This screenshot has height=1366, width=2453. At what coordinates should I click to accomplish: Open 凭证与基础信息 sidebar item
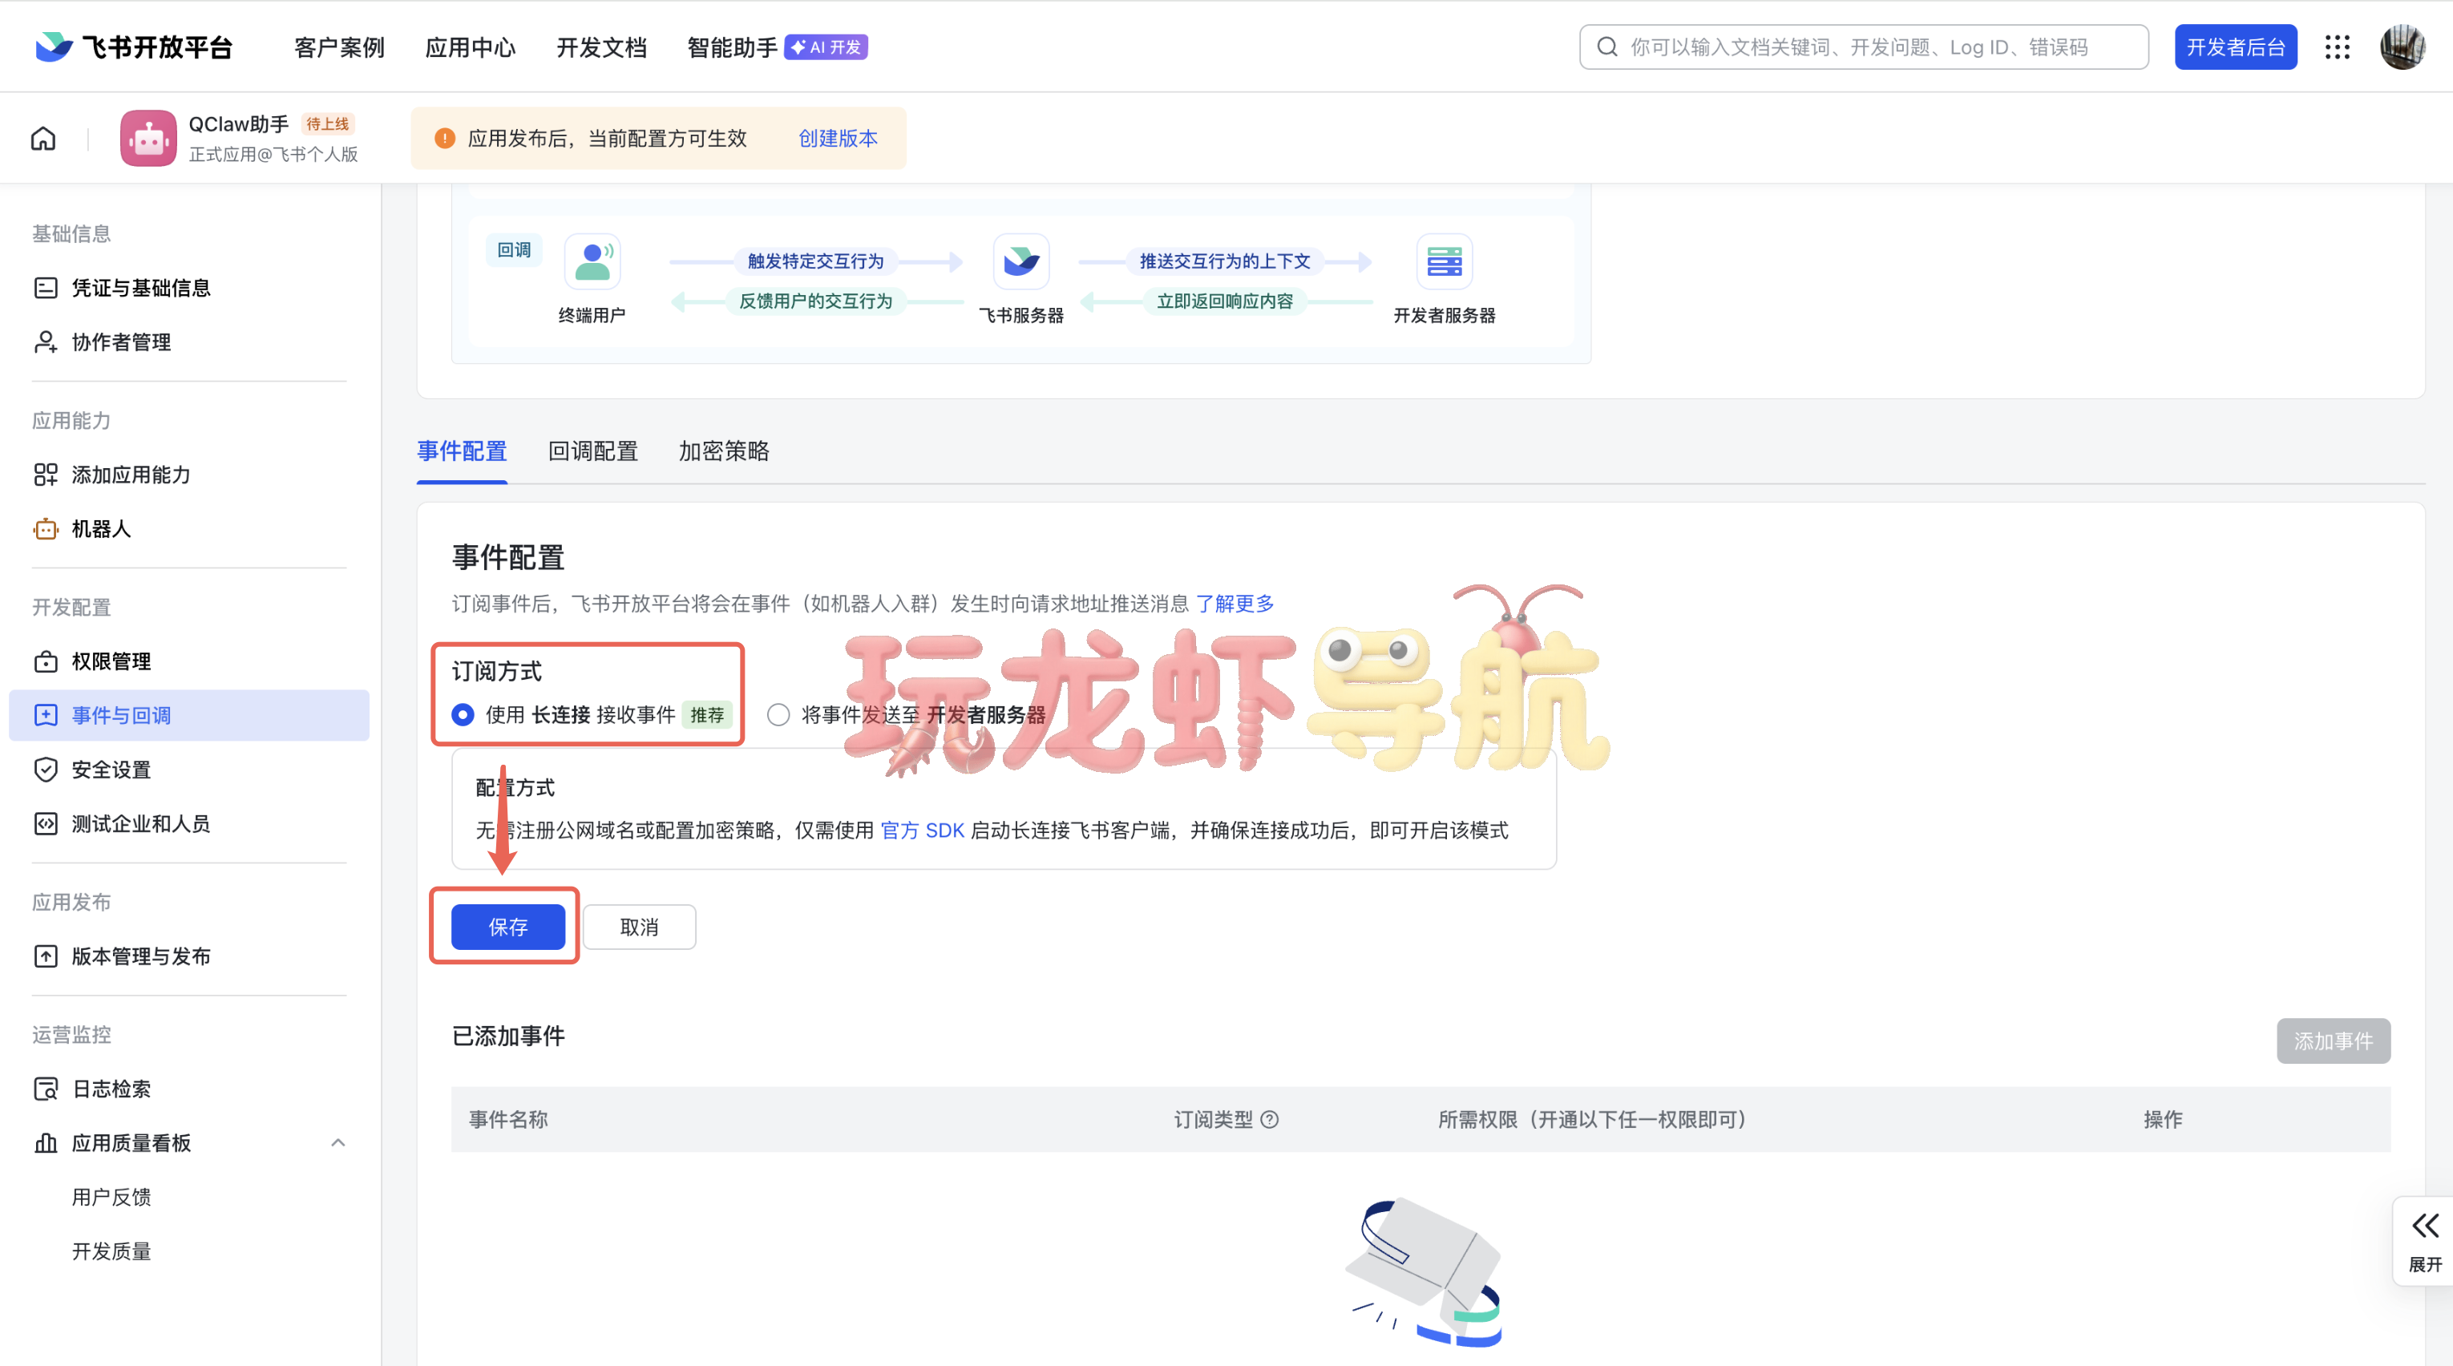pyautogui.click(x=188, y=288)
